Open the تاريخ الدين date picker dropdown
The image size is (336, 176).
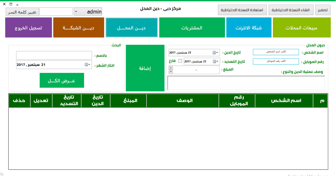(x=216, y=52)
